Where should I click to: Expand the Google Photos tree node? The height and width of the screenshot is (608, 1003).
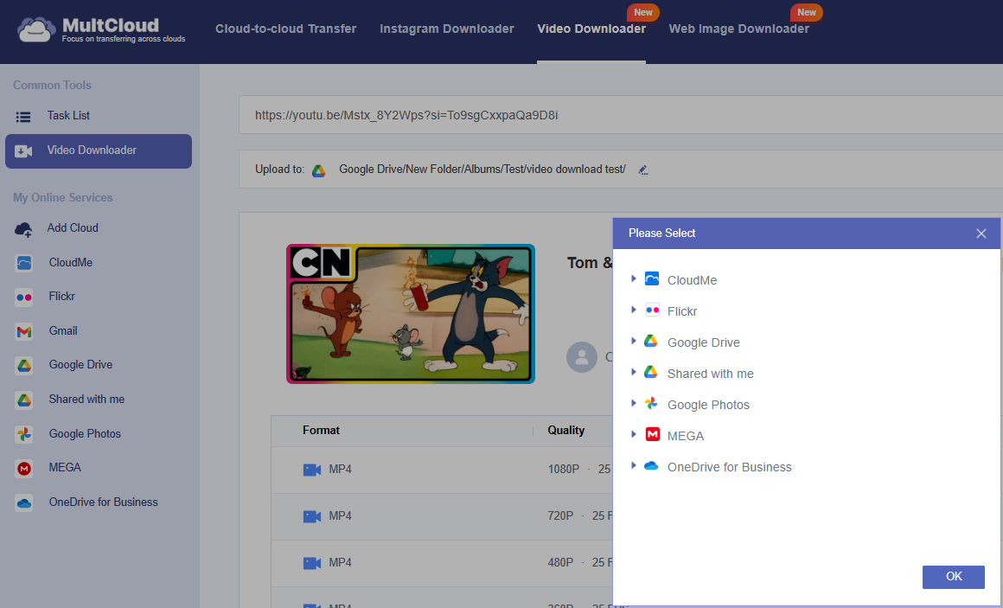(633, 403)
